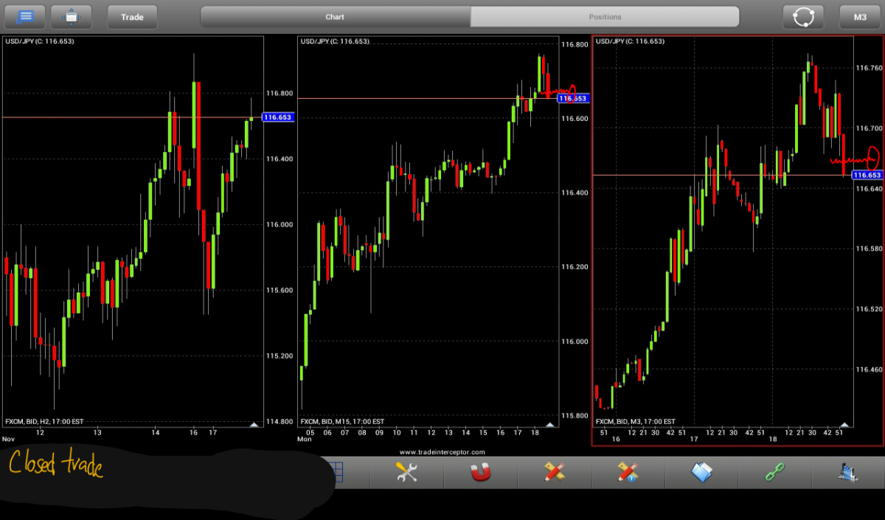Open the M3 timeframe selector
Viewport: 885px width, 520px height.
click(x=860, y=16)
